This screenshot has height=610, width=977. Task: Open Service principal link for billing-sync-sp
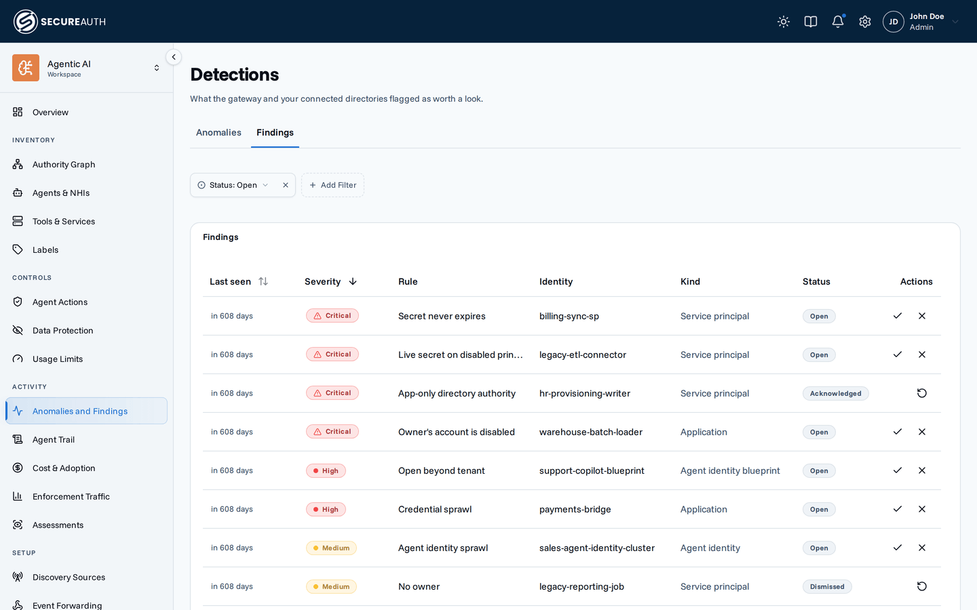(x=714, y=317)
